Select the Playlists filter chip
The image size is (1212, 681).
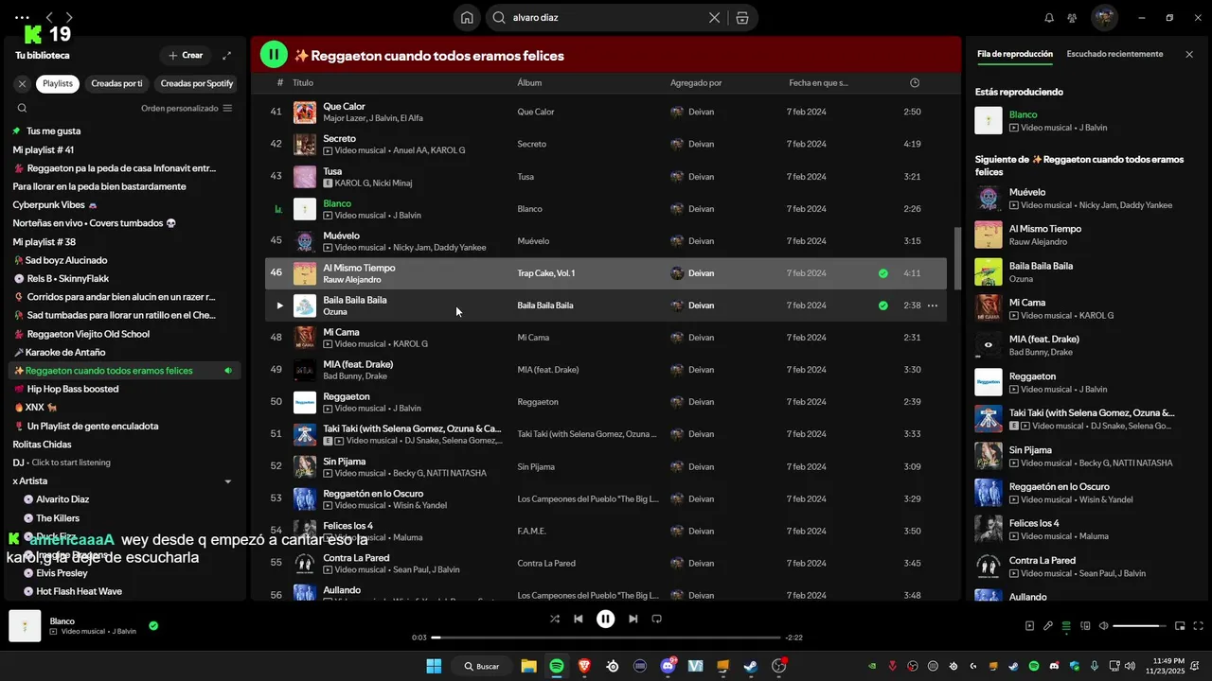point(58,83)
